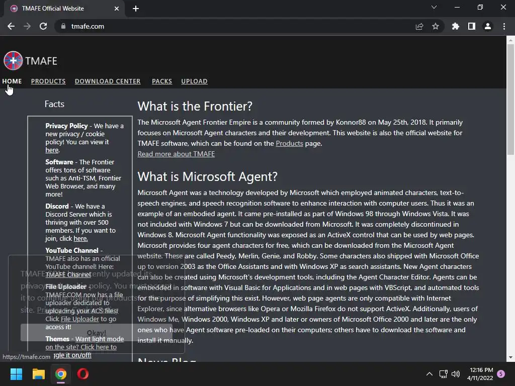This screenshot has width=515, height=386.
Task: Click the Products link in Frontier paragraph
Action: point(289,143)
